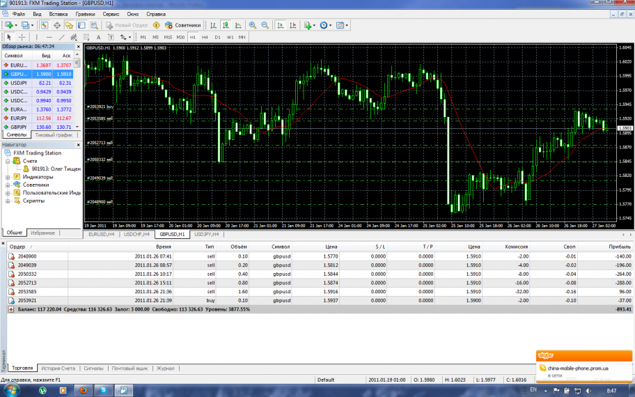This screenshot has width=635, height=397.
Task: Select the trendline drawing tool
Action: click(61, 37)
